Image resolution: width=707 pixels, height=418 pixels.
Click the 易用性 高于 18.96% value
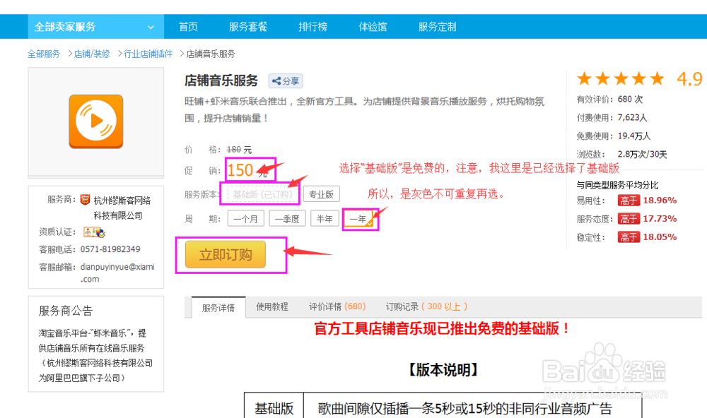tap(648, 201)
